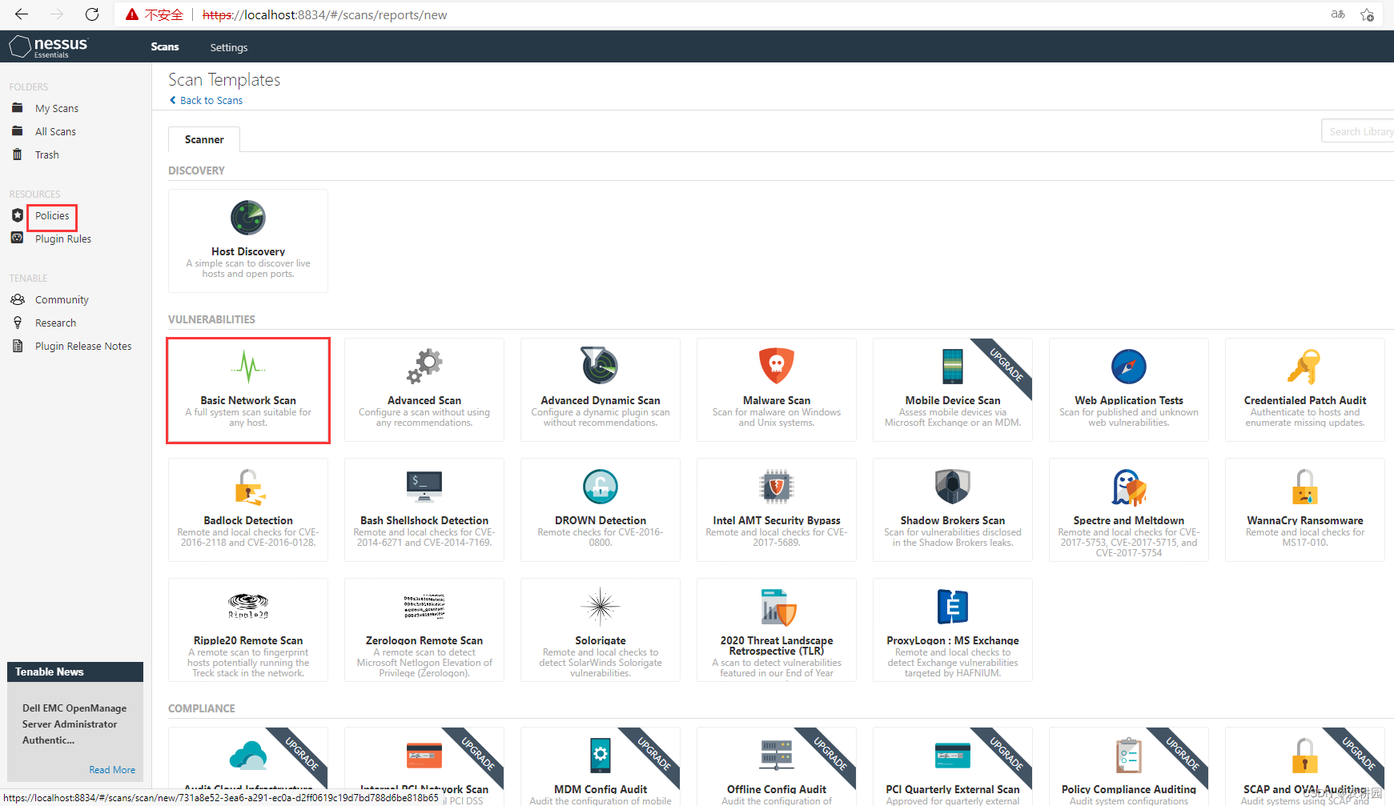Select Malware Scan title text
The image size is (1394, 806).
pos(777,400)
